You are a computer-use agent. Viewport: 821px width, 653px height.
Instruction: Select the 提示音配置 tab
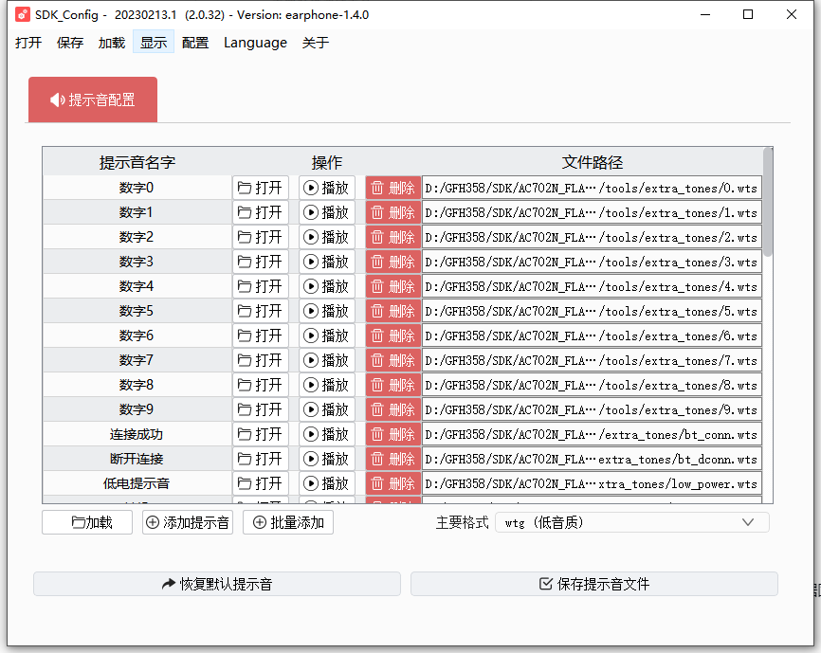pyautogui.click(x=93, y=100)
